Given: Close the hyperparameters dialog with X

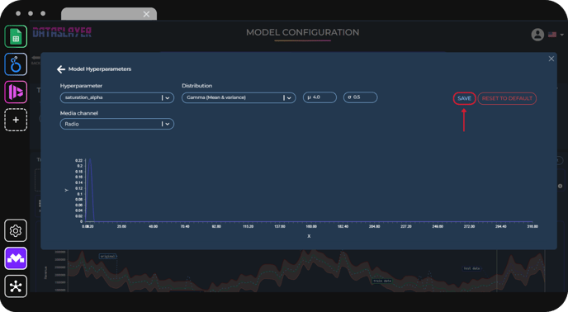Looking at the screenshot, I should (551, 59).
